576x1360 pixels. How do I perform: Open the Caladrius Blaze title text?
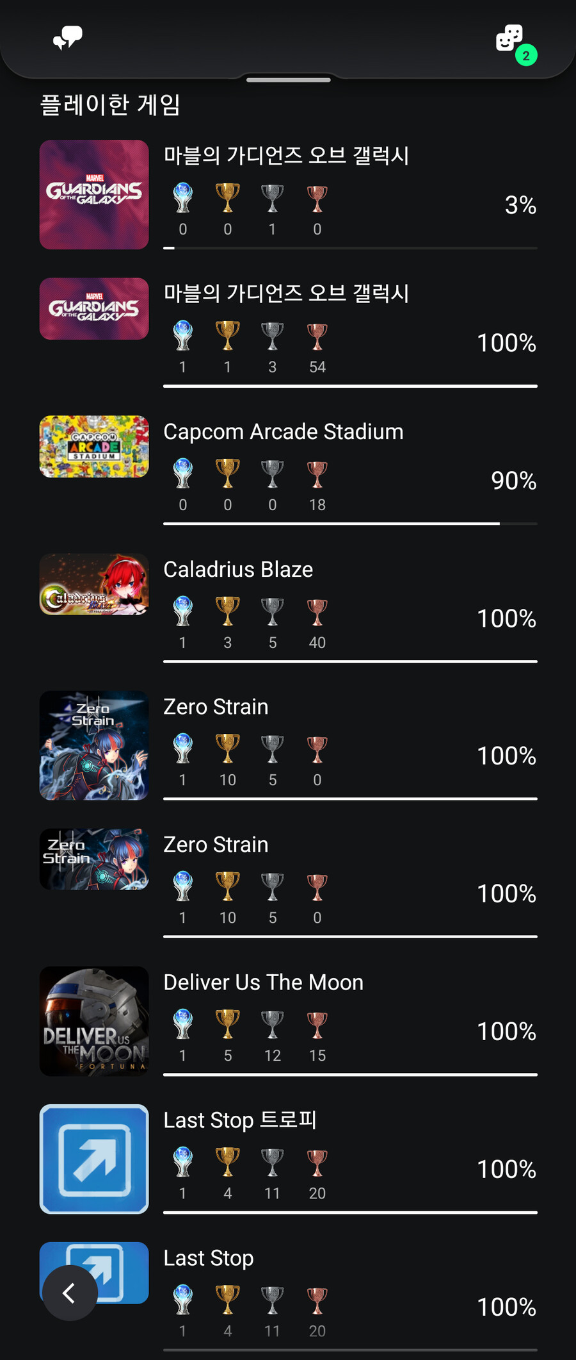point(238,570)
